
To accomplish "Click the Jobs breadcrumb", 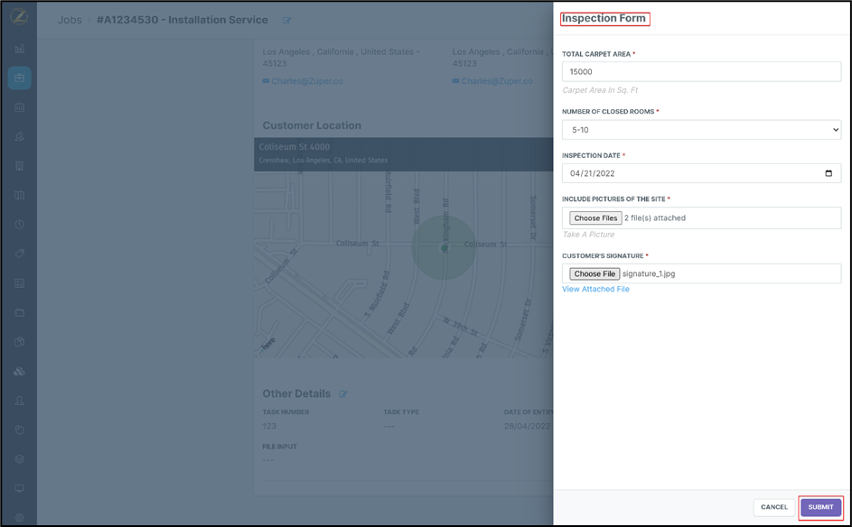I will point(70,20).
